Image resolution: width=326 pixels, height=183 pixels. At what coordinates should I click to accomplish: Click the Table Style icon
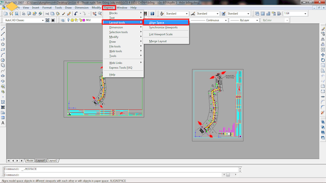[223, 14]
